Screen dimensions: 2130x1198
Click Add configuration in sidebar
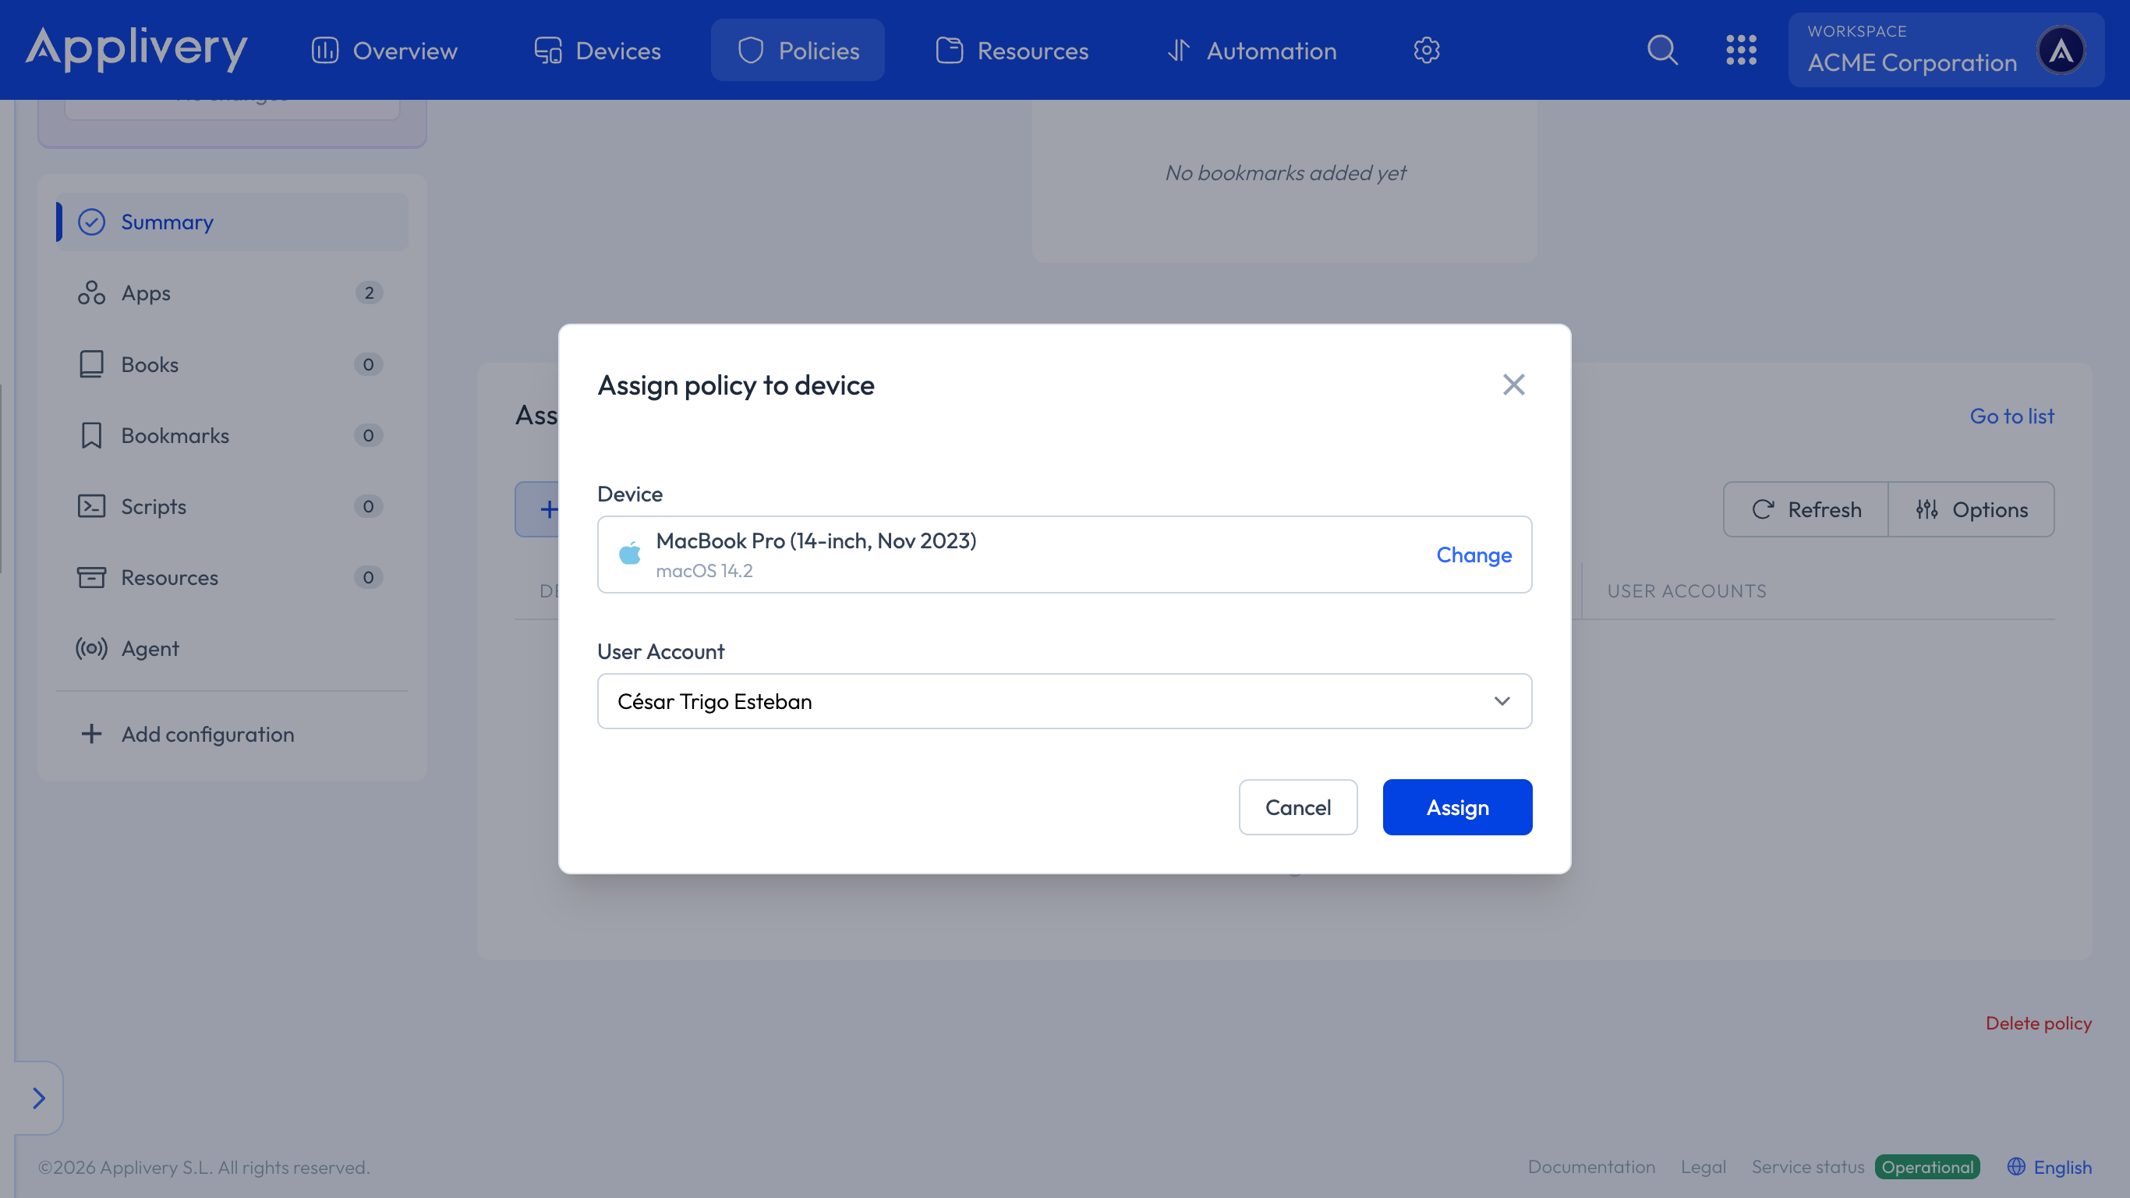(207, 734)
